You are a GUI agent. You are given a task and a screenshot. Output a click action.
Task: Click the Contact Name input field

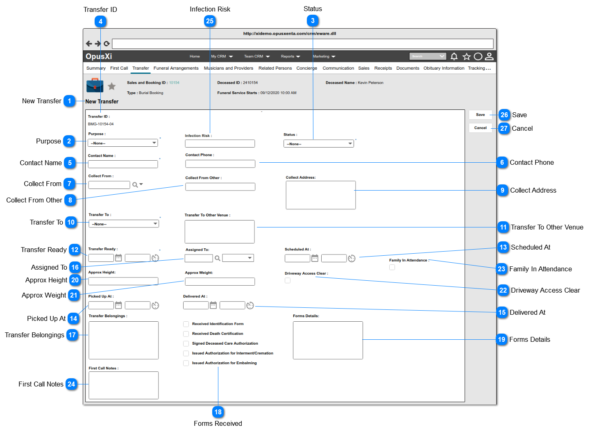[x=123, y=164]
